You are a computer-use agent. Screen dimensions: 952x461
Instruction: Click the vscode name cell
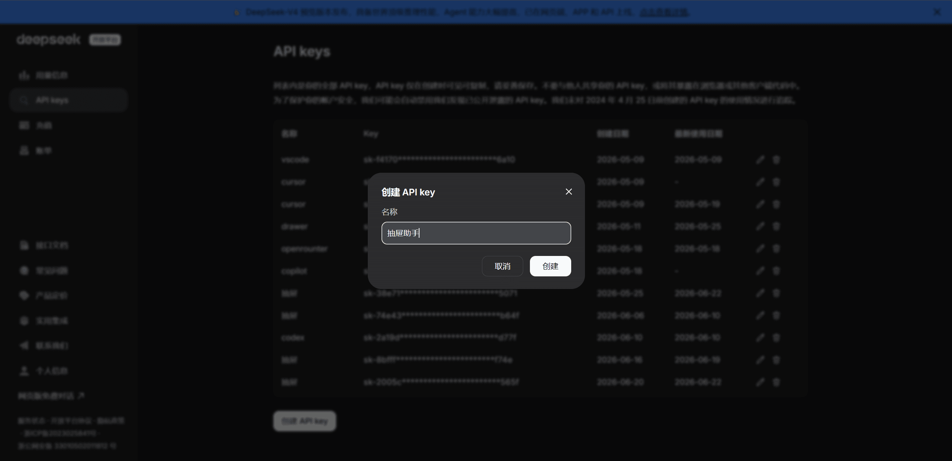295,160
